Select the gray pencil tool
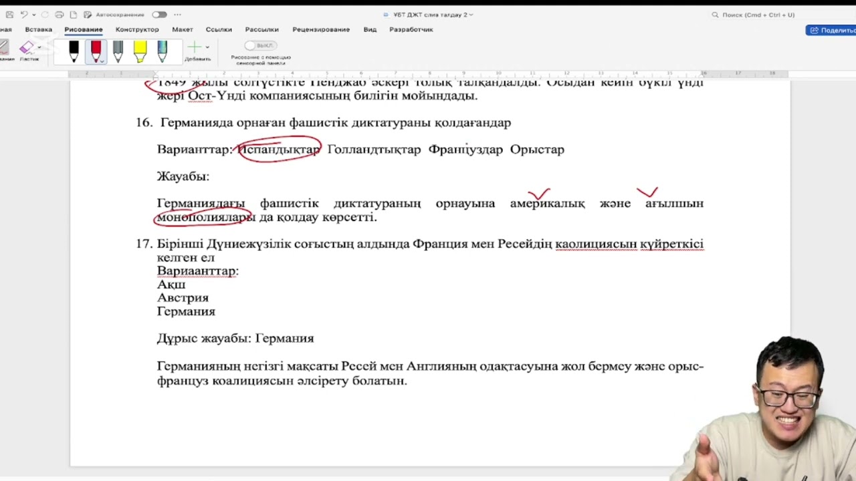This screenshot has height=481, width=856. (118, 51)
